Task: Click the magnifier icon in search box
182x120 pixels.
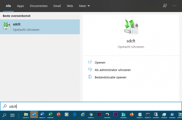Action: point(5,106)
